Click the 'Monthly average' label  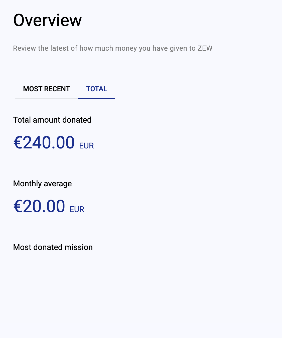[x=42, y=184]
